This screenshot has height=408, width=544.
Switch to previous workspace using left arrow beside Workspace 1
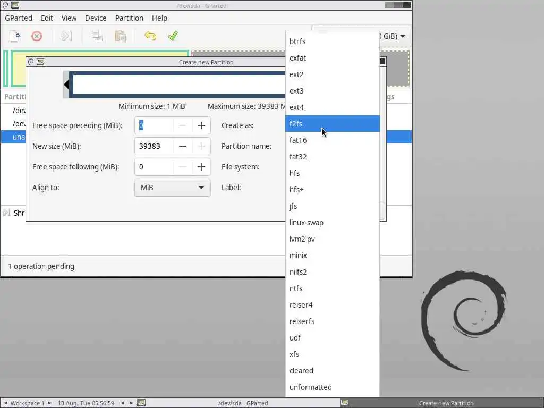pos(5,403)
